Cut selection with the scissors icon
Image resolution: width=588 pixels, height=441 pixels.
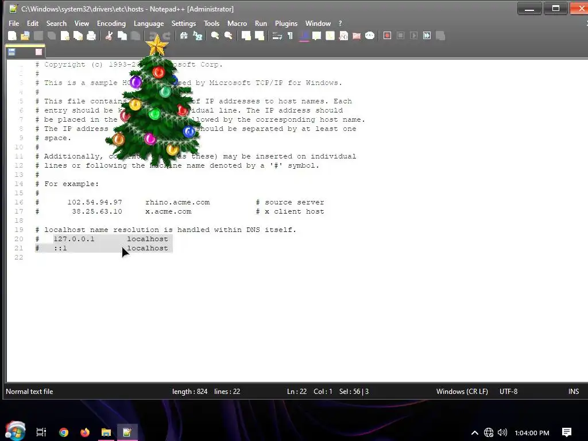[x=109, y=36]
